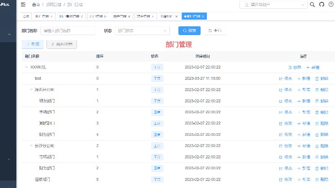Delete the test department row
This screenshot has width=335, height=188.
click(x=322, y=79)
